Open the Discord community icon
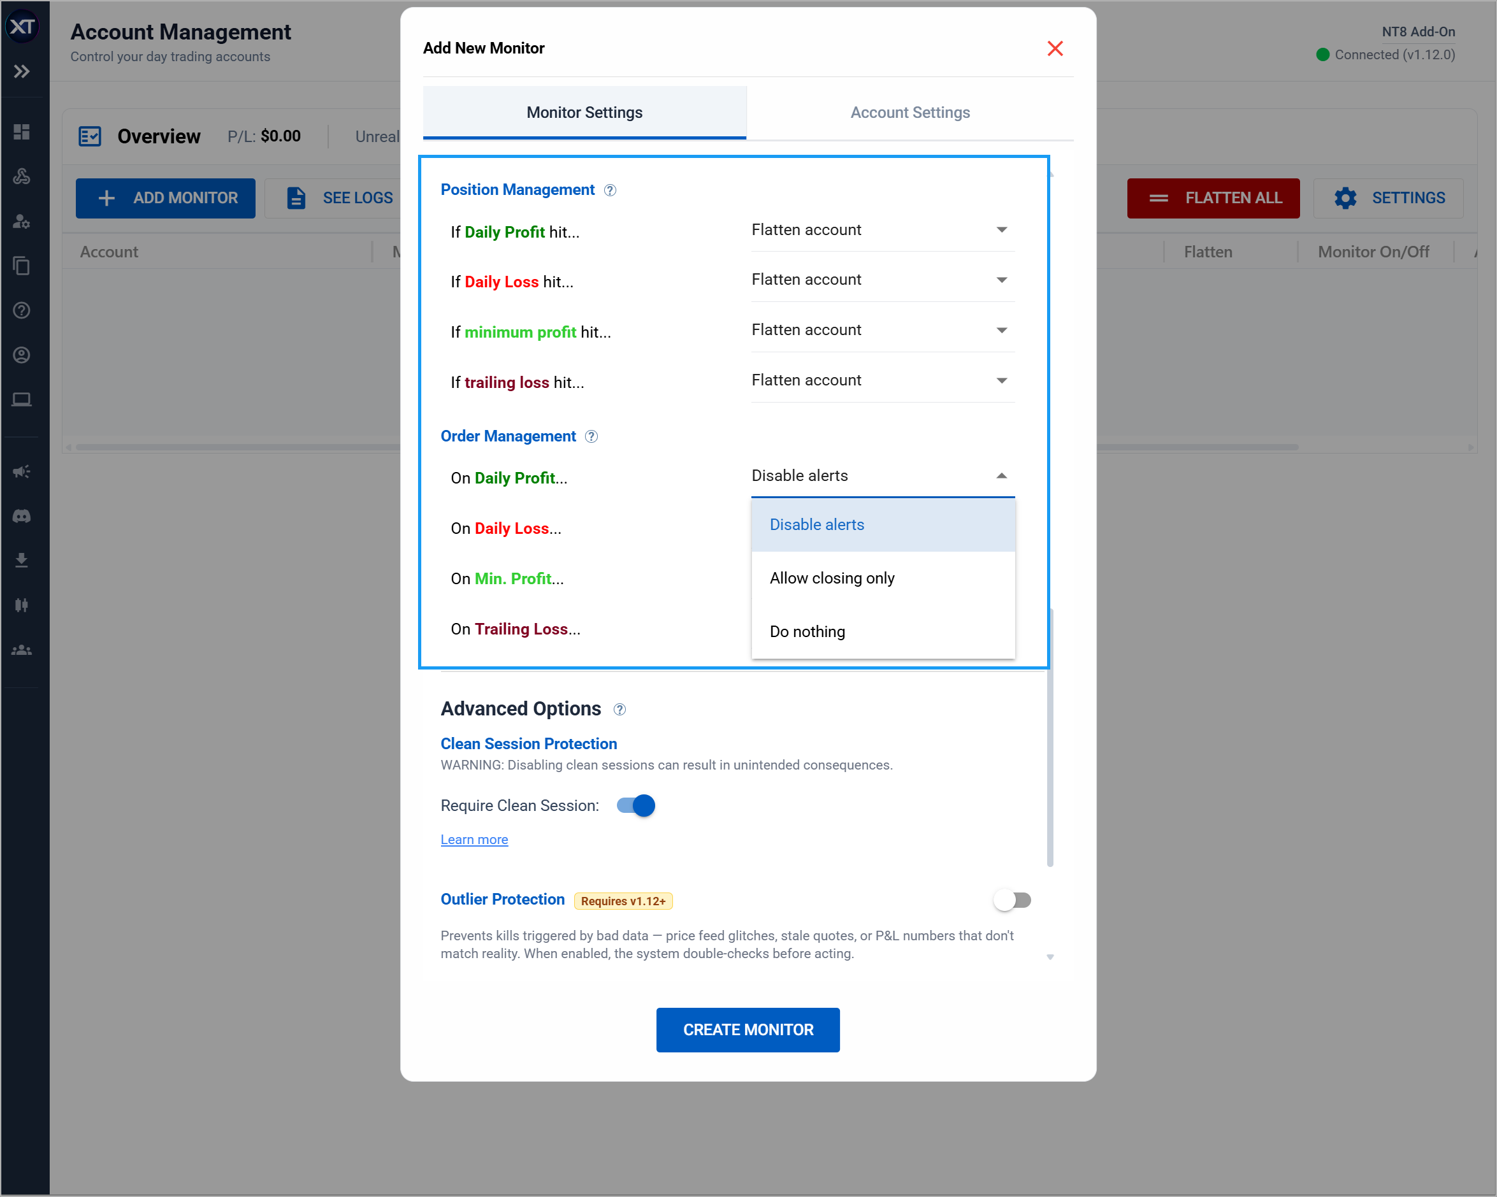The width and height of the screenshot is (1497, 1197). point(22,515)
